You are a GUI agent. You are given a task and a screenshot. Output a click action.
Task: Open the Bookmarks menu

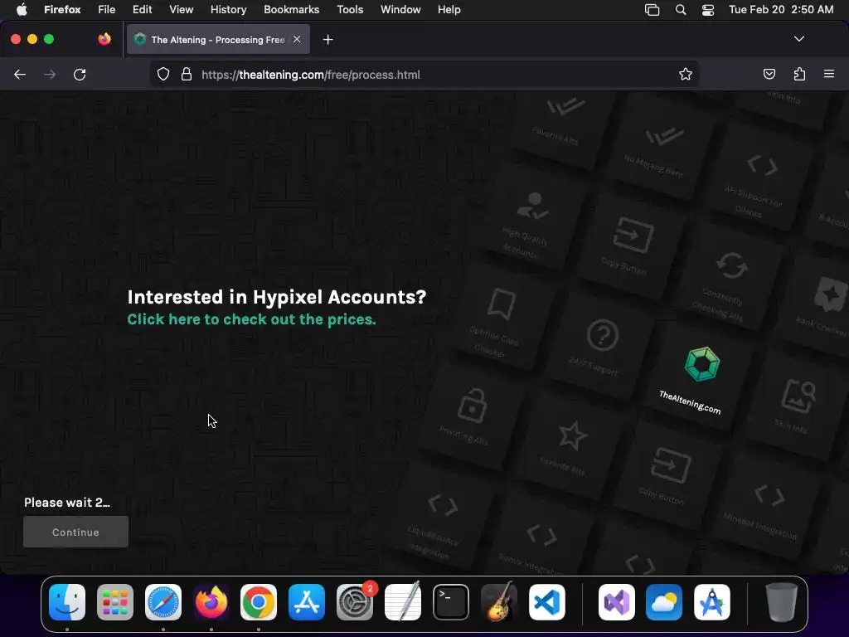pos(291,9)
